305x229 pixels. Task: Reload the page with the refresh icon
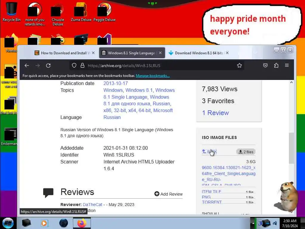[48, 65]
